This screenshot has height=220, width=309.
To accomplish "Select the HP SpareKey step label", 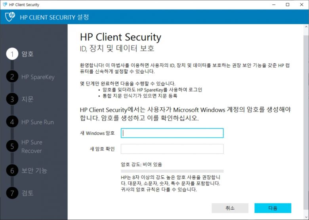I will pyautogui.click(x=38, y=77).
